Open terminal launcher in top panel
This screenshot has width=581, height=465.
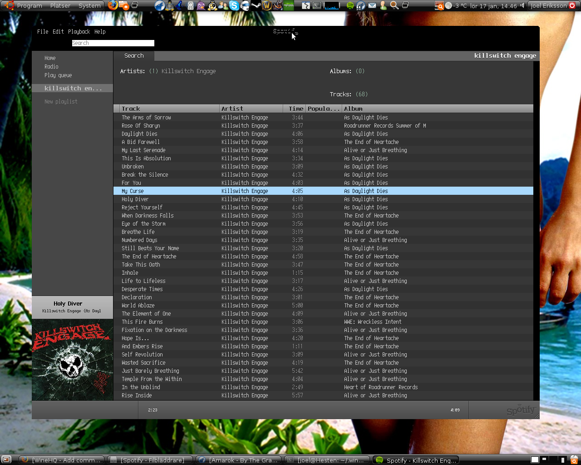[x=317, y=5]
